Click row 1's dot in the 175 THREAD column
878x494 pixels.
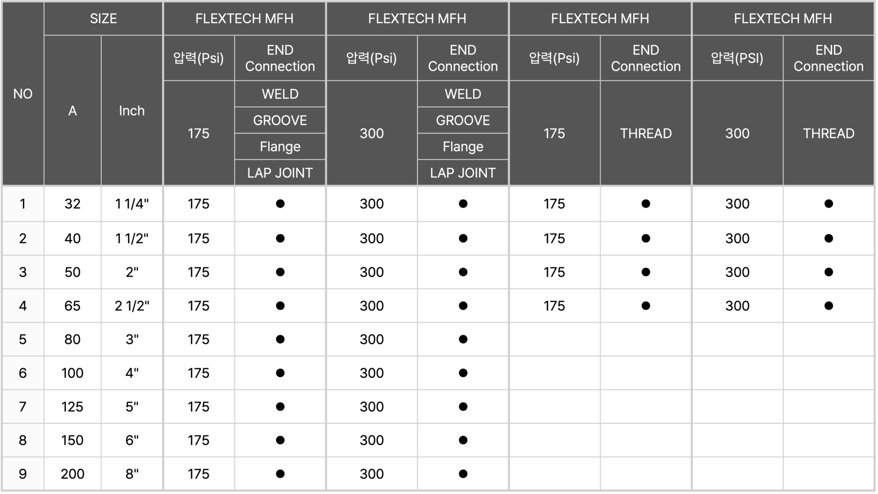click(x=646, y=204)
